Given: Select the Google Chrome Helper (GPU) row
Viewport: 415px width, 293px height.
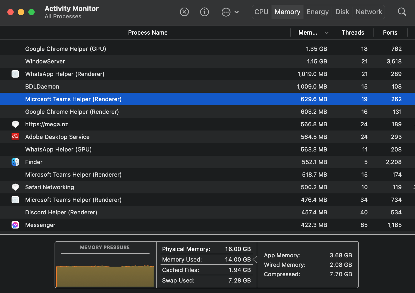Looking at the screenshot, I should pos(207,49).
